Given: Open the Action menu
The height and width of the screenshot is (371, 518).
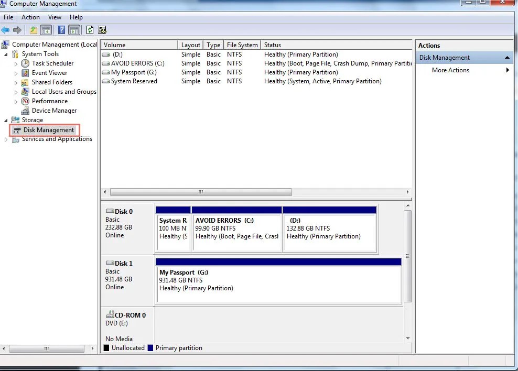Looking at the screenshot, I should [30, 17].
